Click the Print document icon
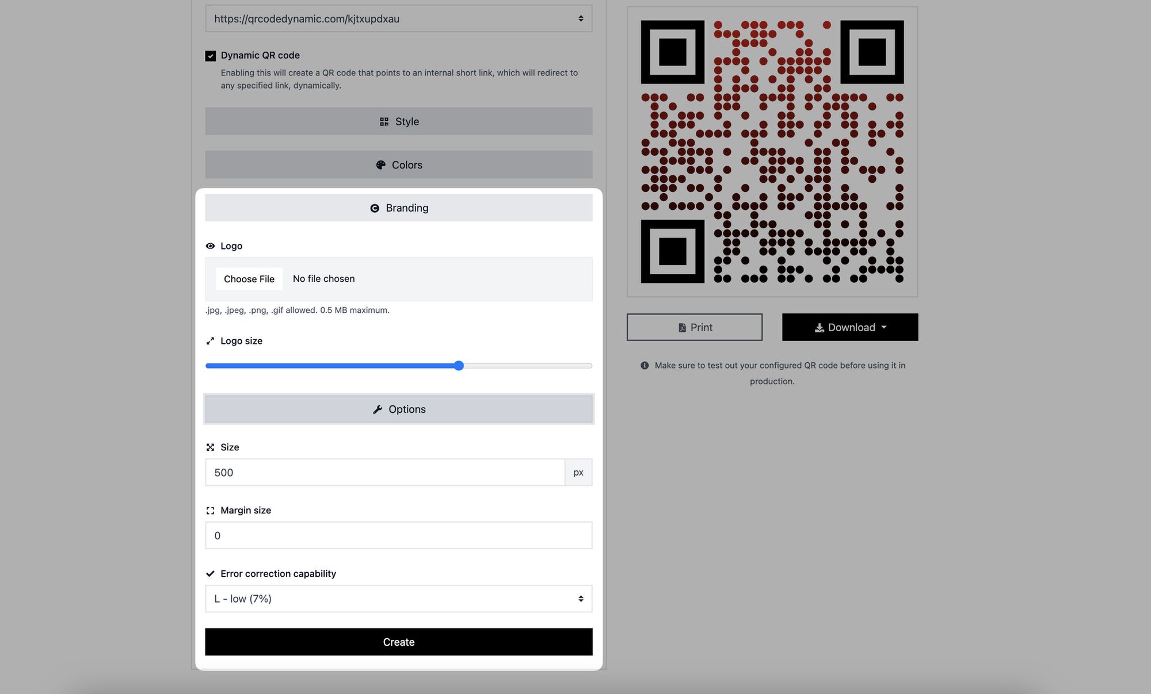 click(x=682, y=328)
